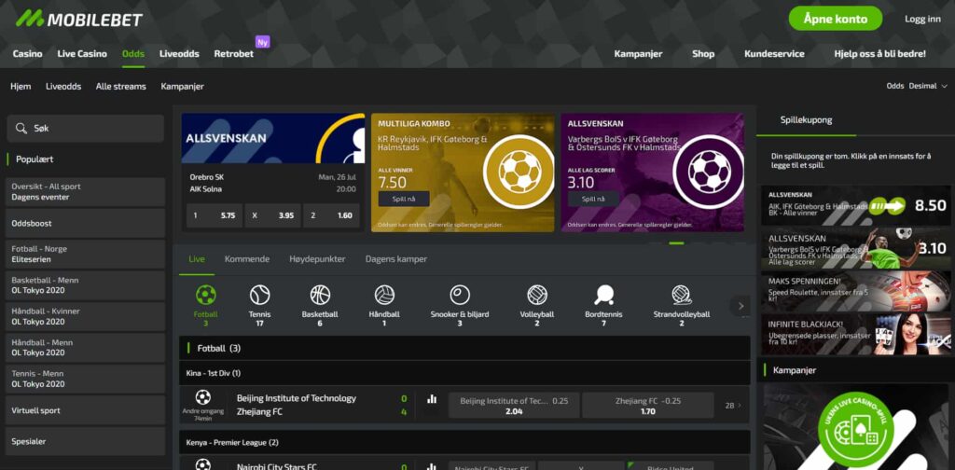
Task: Click Logg inn
Action: 922,19
